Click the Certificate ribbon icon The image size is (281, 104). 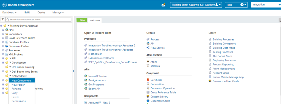(x=148, y=80)
